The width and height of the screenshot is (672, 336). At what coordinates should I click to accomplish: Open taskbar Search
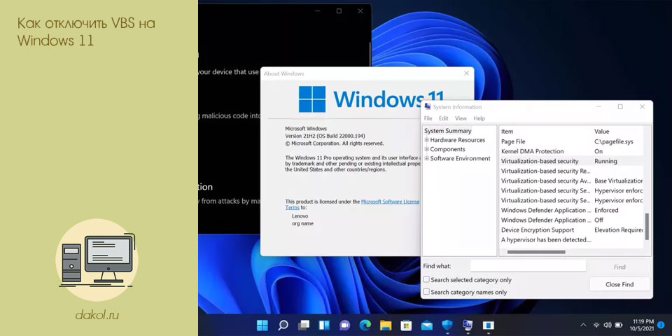click(x=283, y=325)
